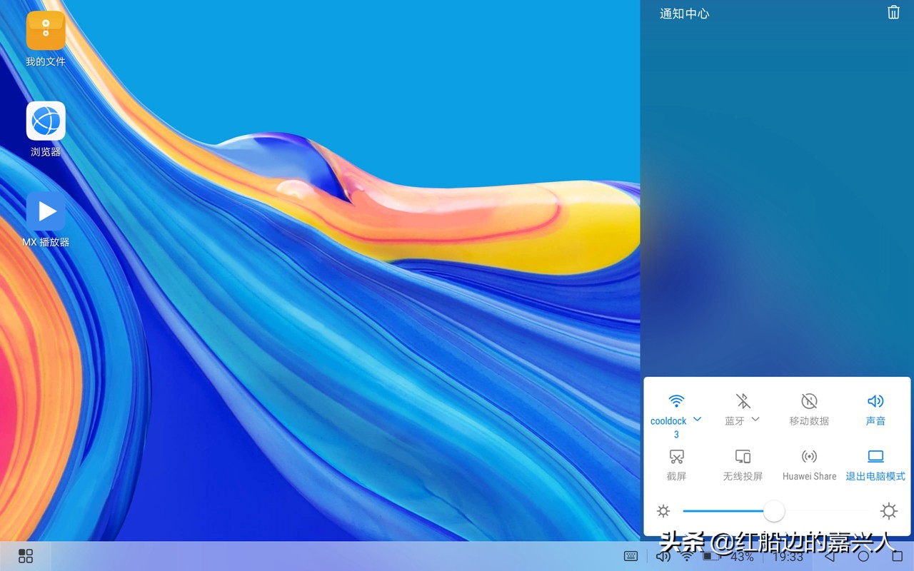
Task: Click 退出电脑模式 to exit PC mode
Action: [875, 465]
